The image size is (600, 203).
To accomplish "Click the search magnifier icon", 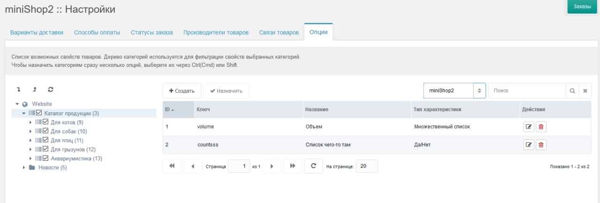I will click(x=572, y=91).
